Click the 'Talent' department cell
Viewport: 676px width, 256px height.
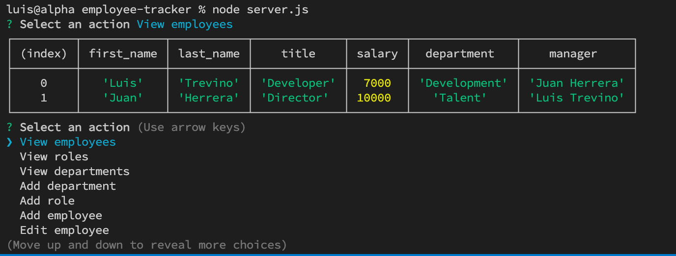(x=460, y=98)
